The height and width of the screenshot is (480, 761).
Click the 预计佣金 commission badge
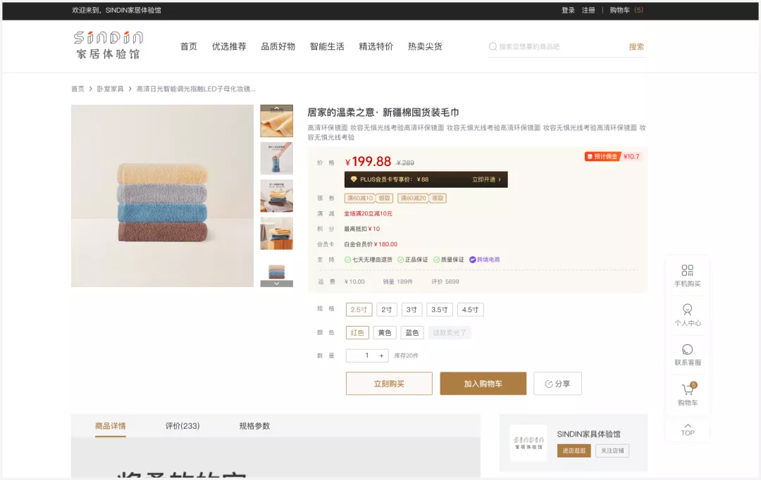(602, 156)
